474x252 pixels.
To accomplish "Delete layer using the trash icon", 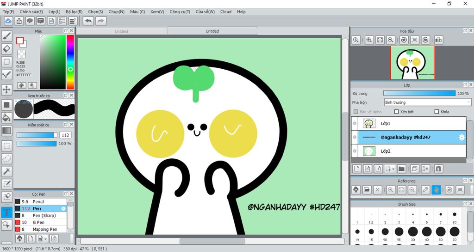I will [438, 169].
